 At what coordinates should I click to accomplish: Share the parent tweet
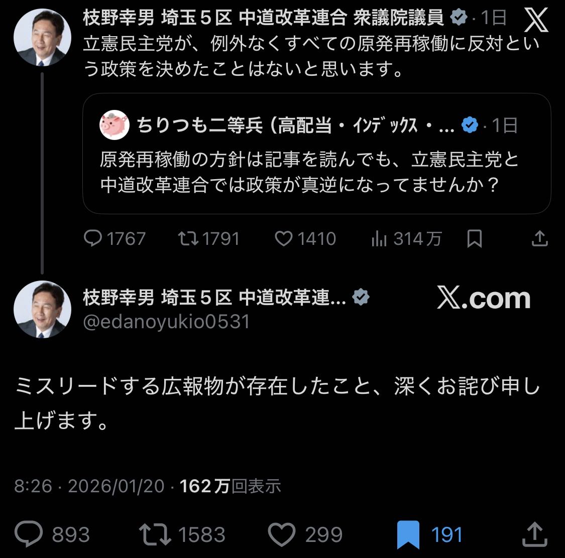tap(539, 239)
